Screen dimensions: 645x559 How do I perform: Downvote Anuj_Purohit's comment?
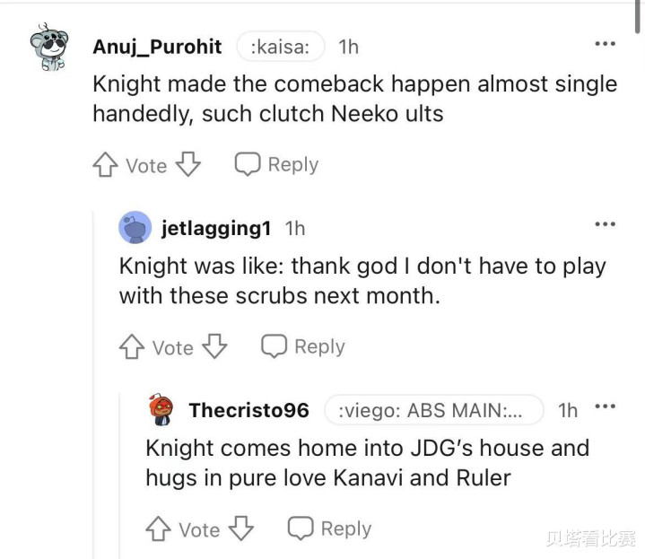coord(187,165)
